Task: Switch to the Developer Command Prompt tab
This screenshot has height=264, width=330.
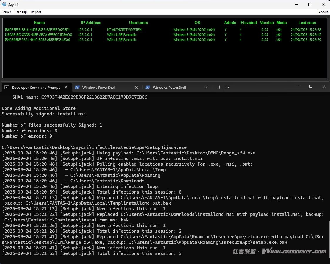Action: pyautogui.click(x=35, y=87)
